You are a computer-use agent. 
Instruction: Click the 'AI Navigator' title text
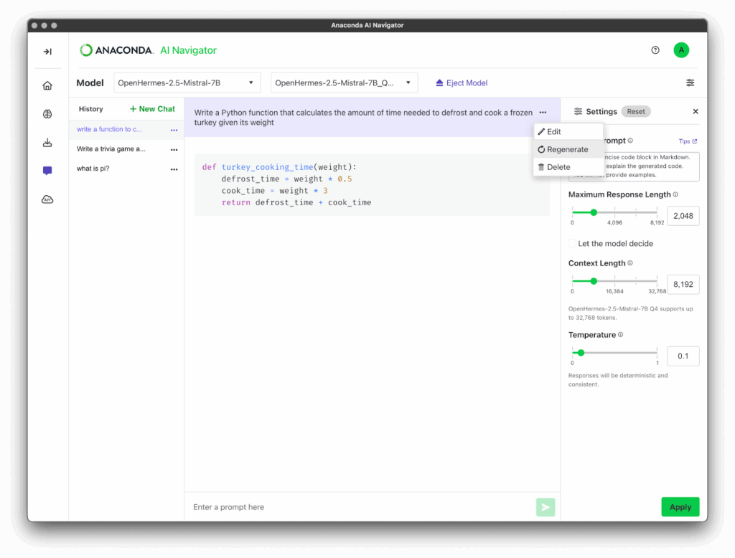coord(189,50)
